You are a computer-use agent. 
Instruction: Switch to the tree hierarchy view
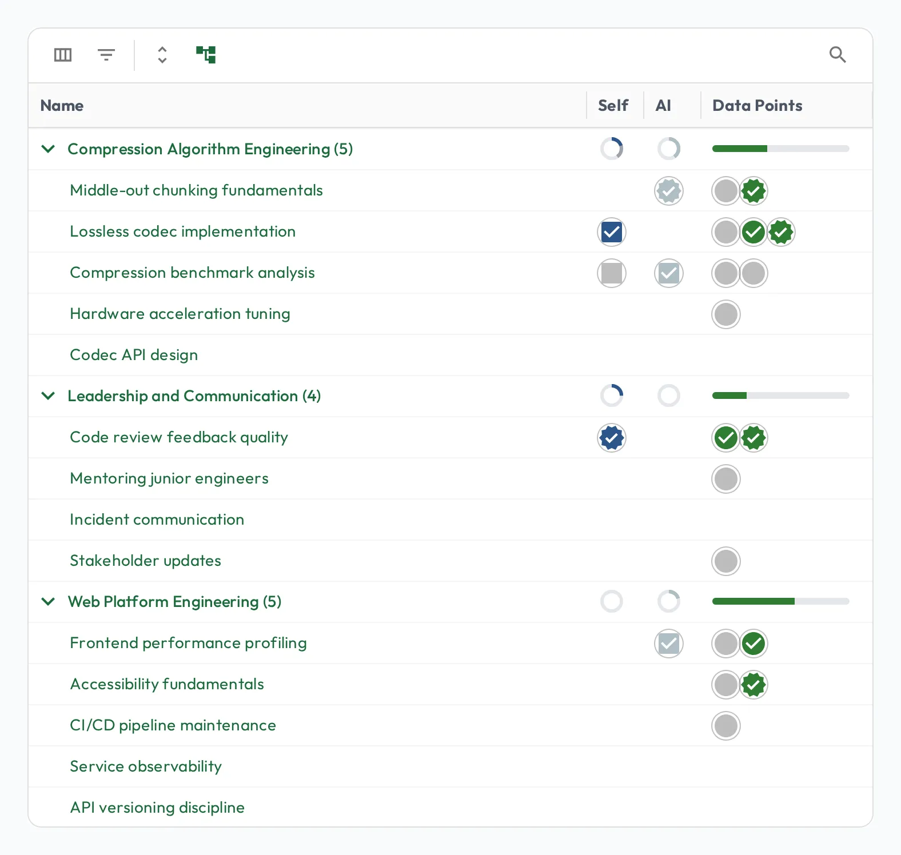[206, 55]
